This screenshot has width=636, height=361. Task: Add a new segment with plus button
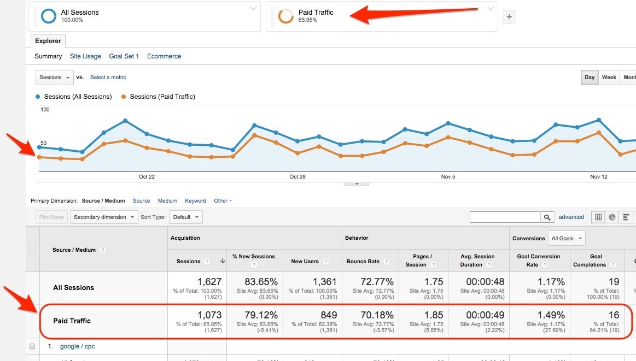pyautogui.click(x=509, y=17)
